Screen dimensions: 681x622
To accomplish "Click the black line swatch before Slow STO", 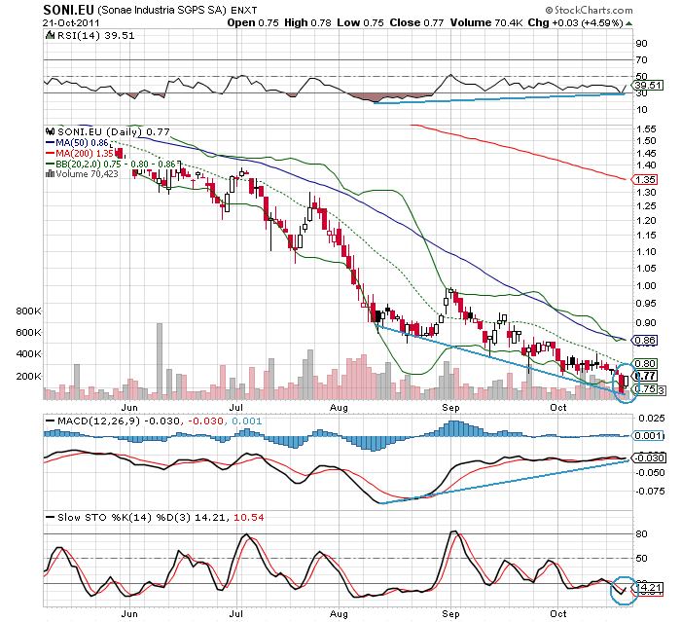I will click(x=50, y=517).
